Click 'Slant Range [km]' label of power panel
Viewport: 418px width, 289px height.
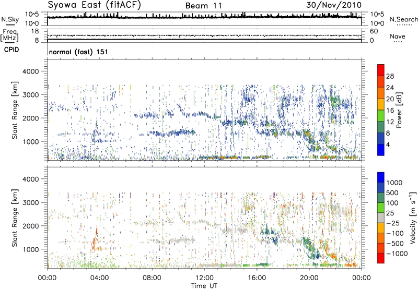point(15,110)
